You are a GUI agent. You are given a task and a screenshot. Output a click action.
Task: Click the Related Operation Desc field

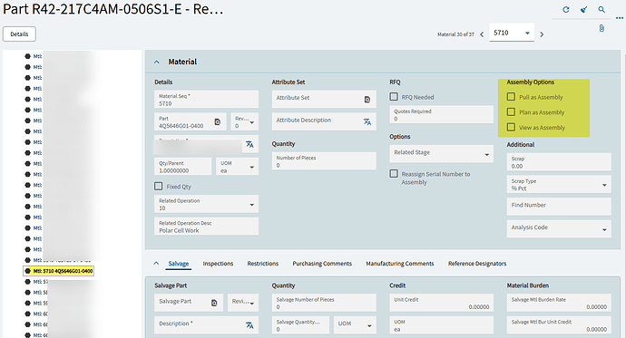click(x=207, y=227)
